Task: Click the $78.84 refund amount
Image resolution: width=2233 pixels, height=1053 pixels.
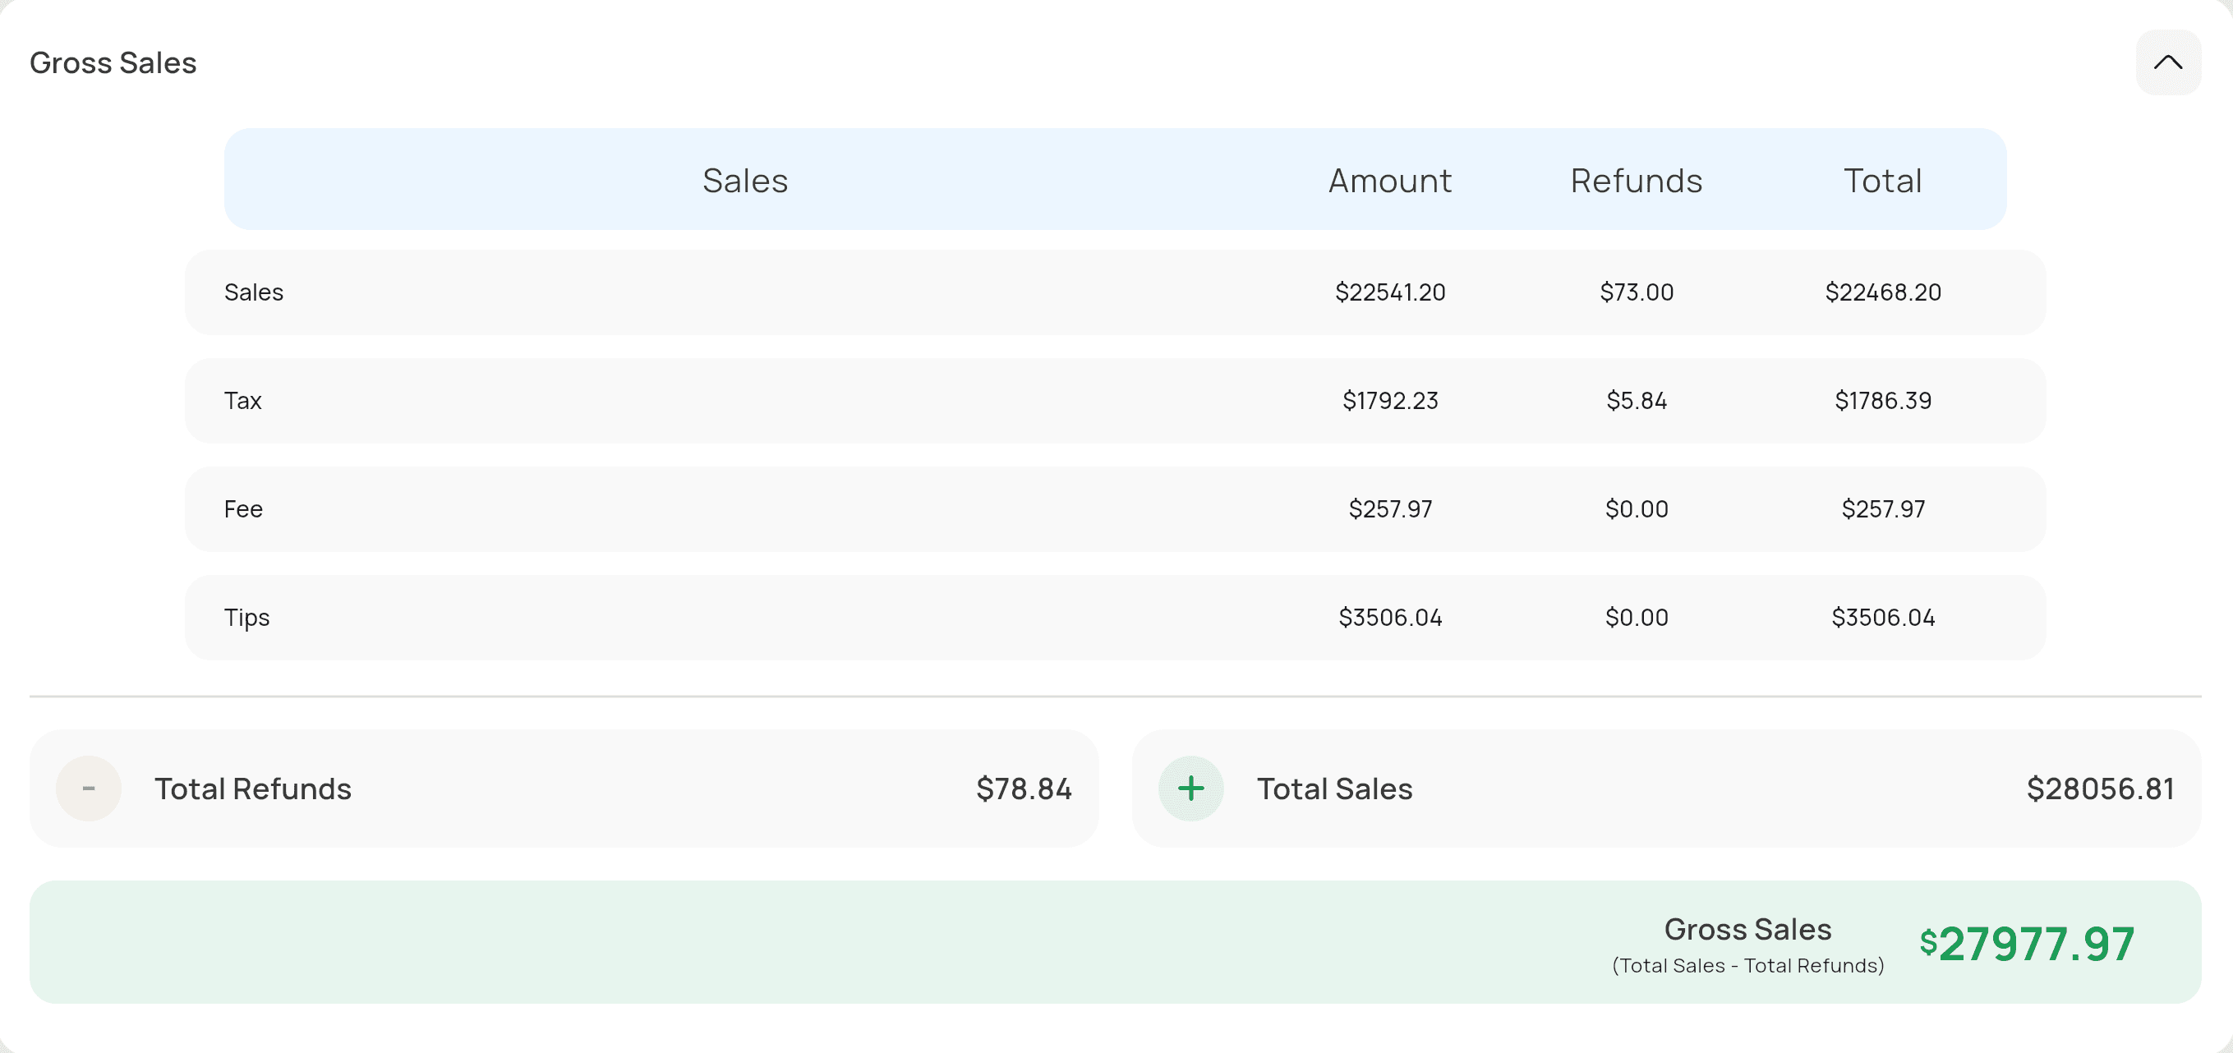Action: 1024,788
